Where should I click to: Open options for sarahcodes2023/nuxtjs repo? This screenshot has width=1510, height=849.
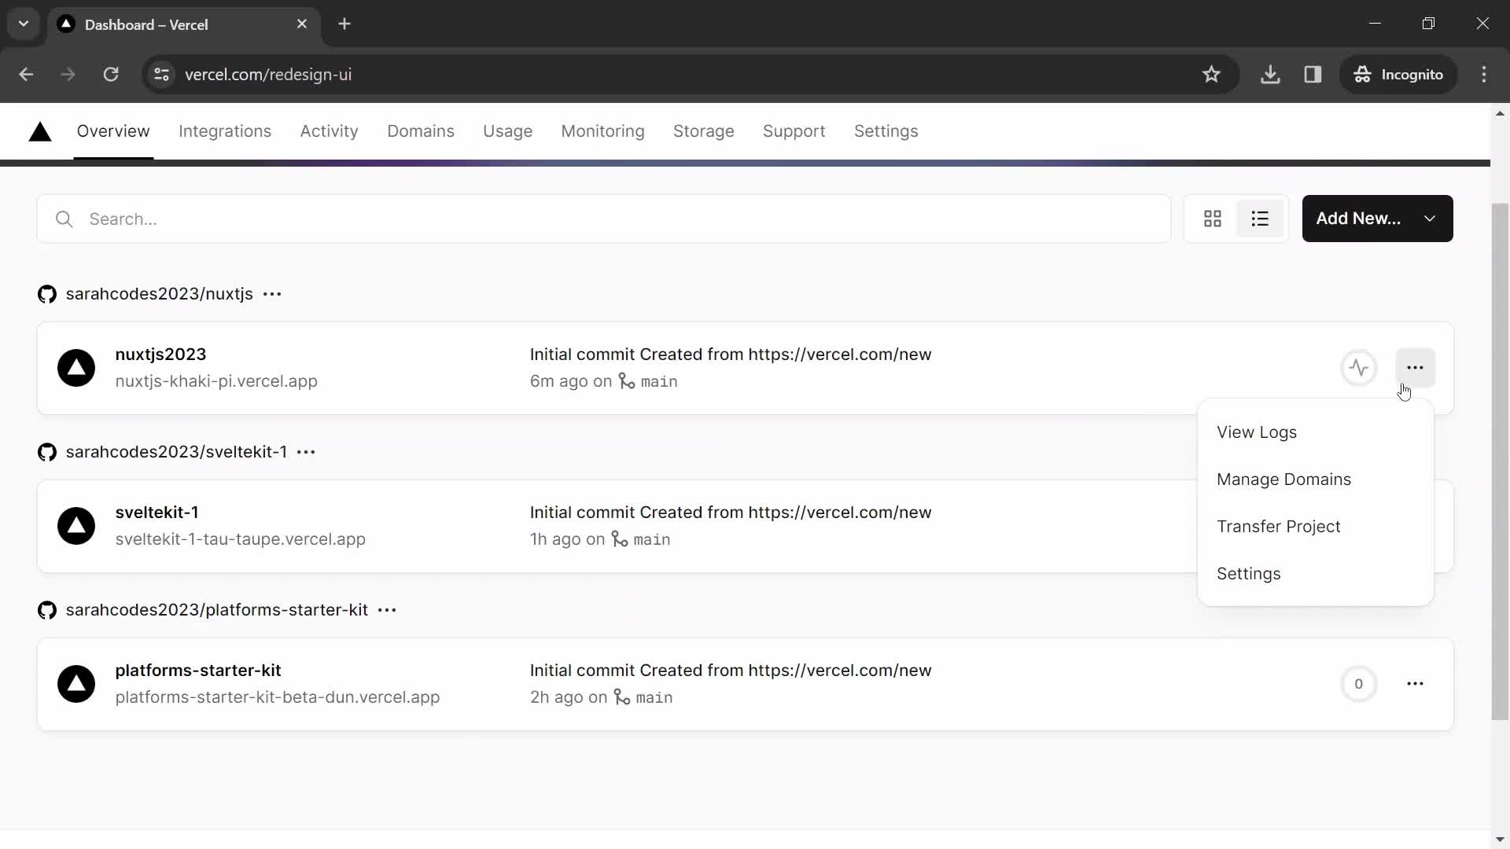[x=272, y=294]
